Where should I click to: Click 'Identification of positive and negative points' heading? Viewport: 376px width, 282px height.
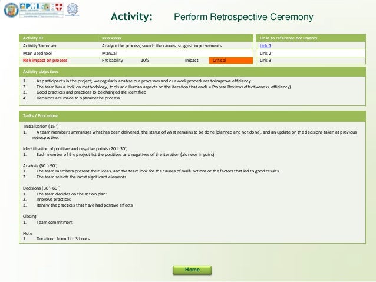pyautogui.click(x=75, y=148)
